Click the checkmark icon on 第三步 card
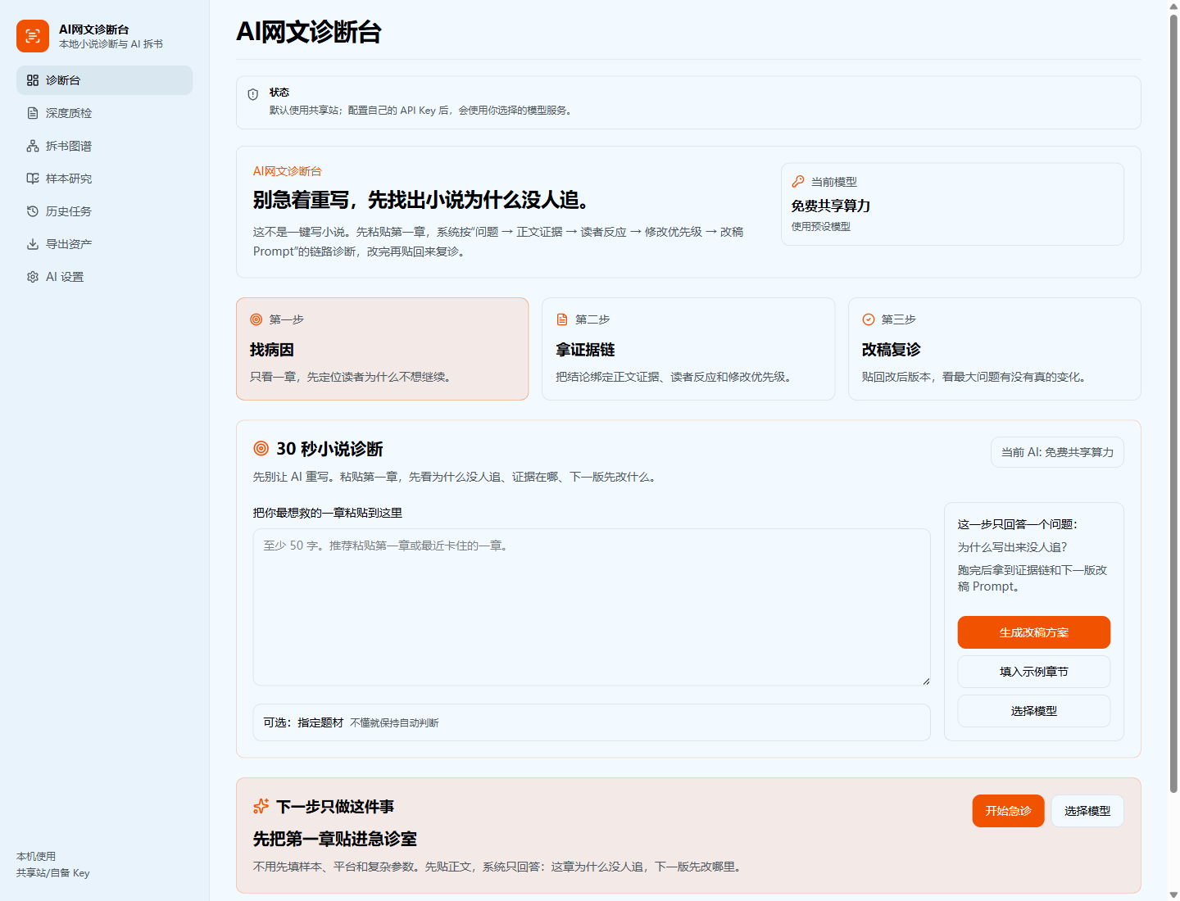The image size is (1180, 901). [x=869, y=319]
